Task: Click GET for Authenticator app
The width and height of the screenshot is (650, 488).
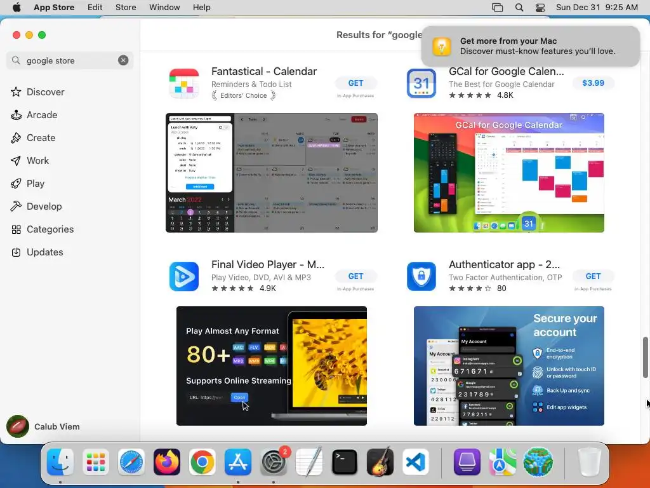Action: pyautogui.click(x=594, y=276)
